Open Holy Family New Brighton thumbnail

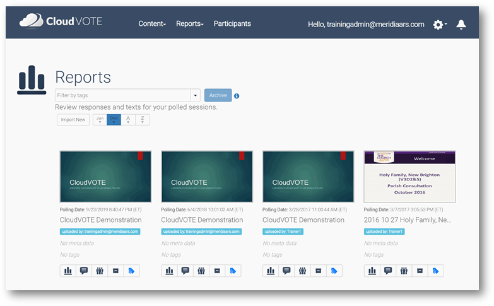click(x=409, y=177)
